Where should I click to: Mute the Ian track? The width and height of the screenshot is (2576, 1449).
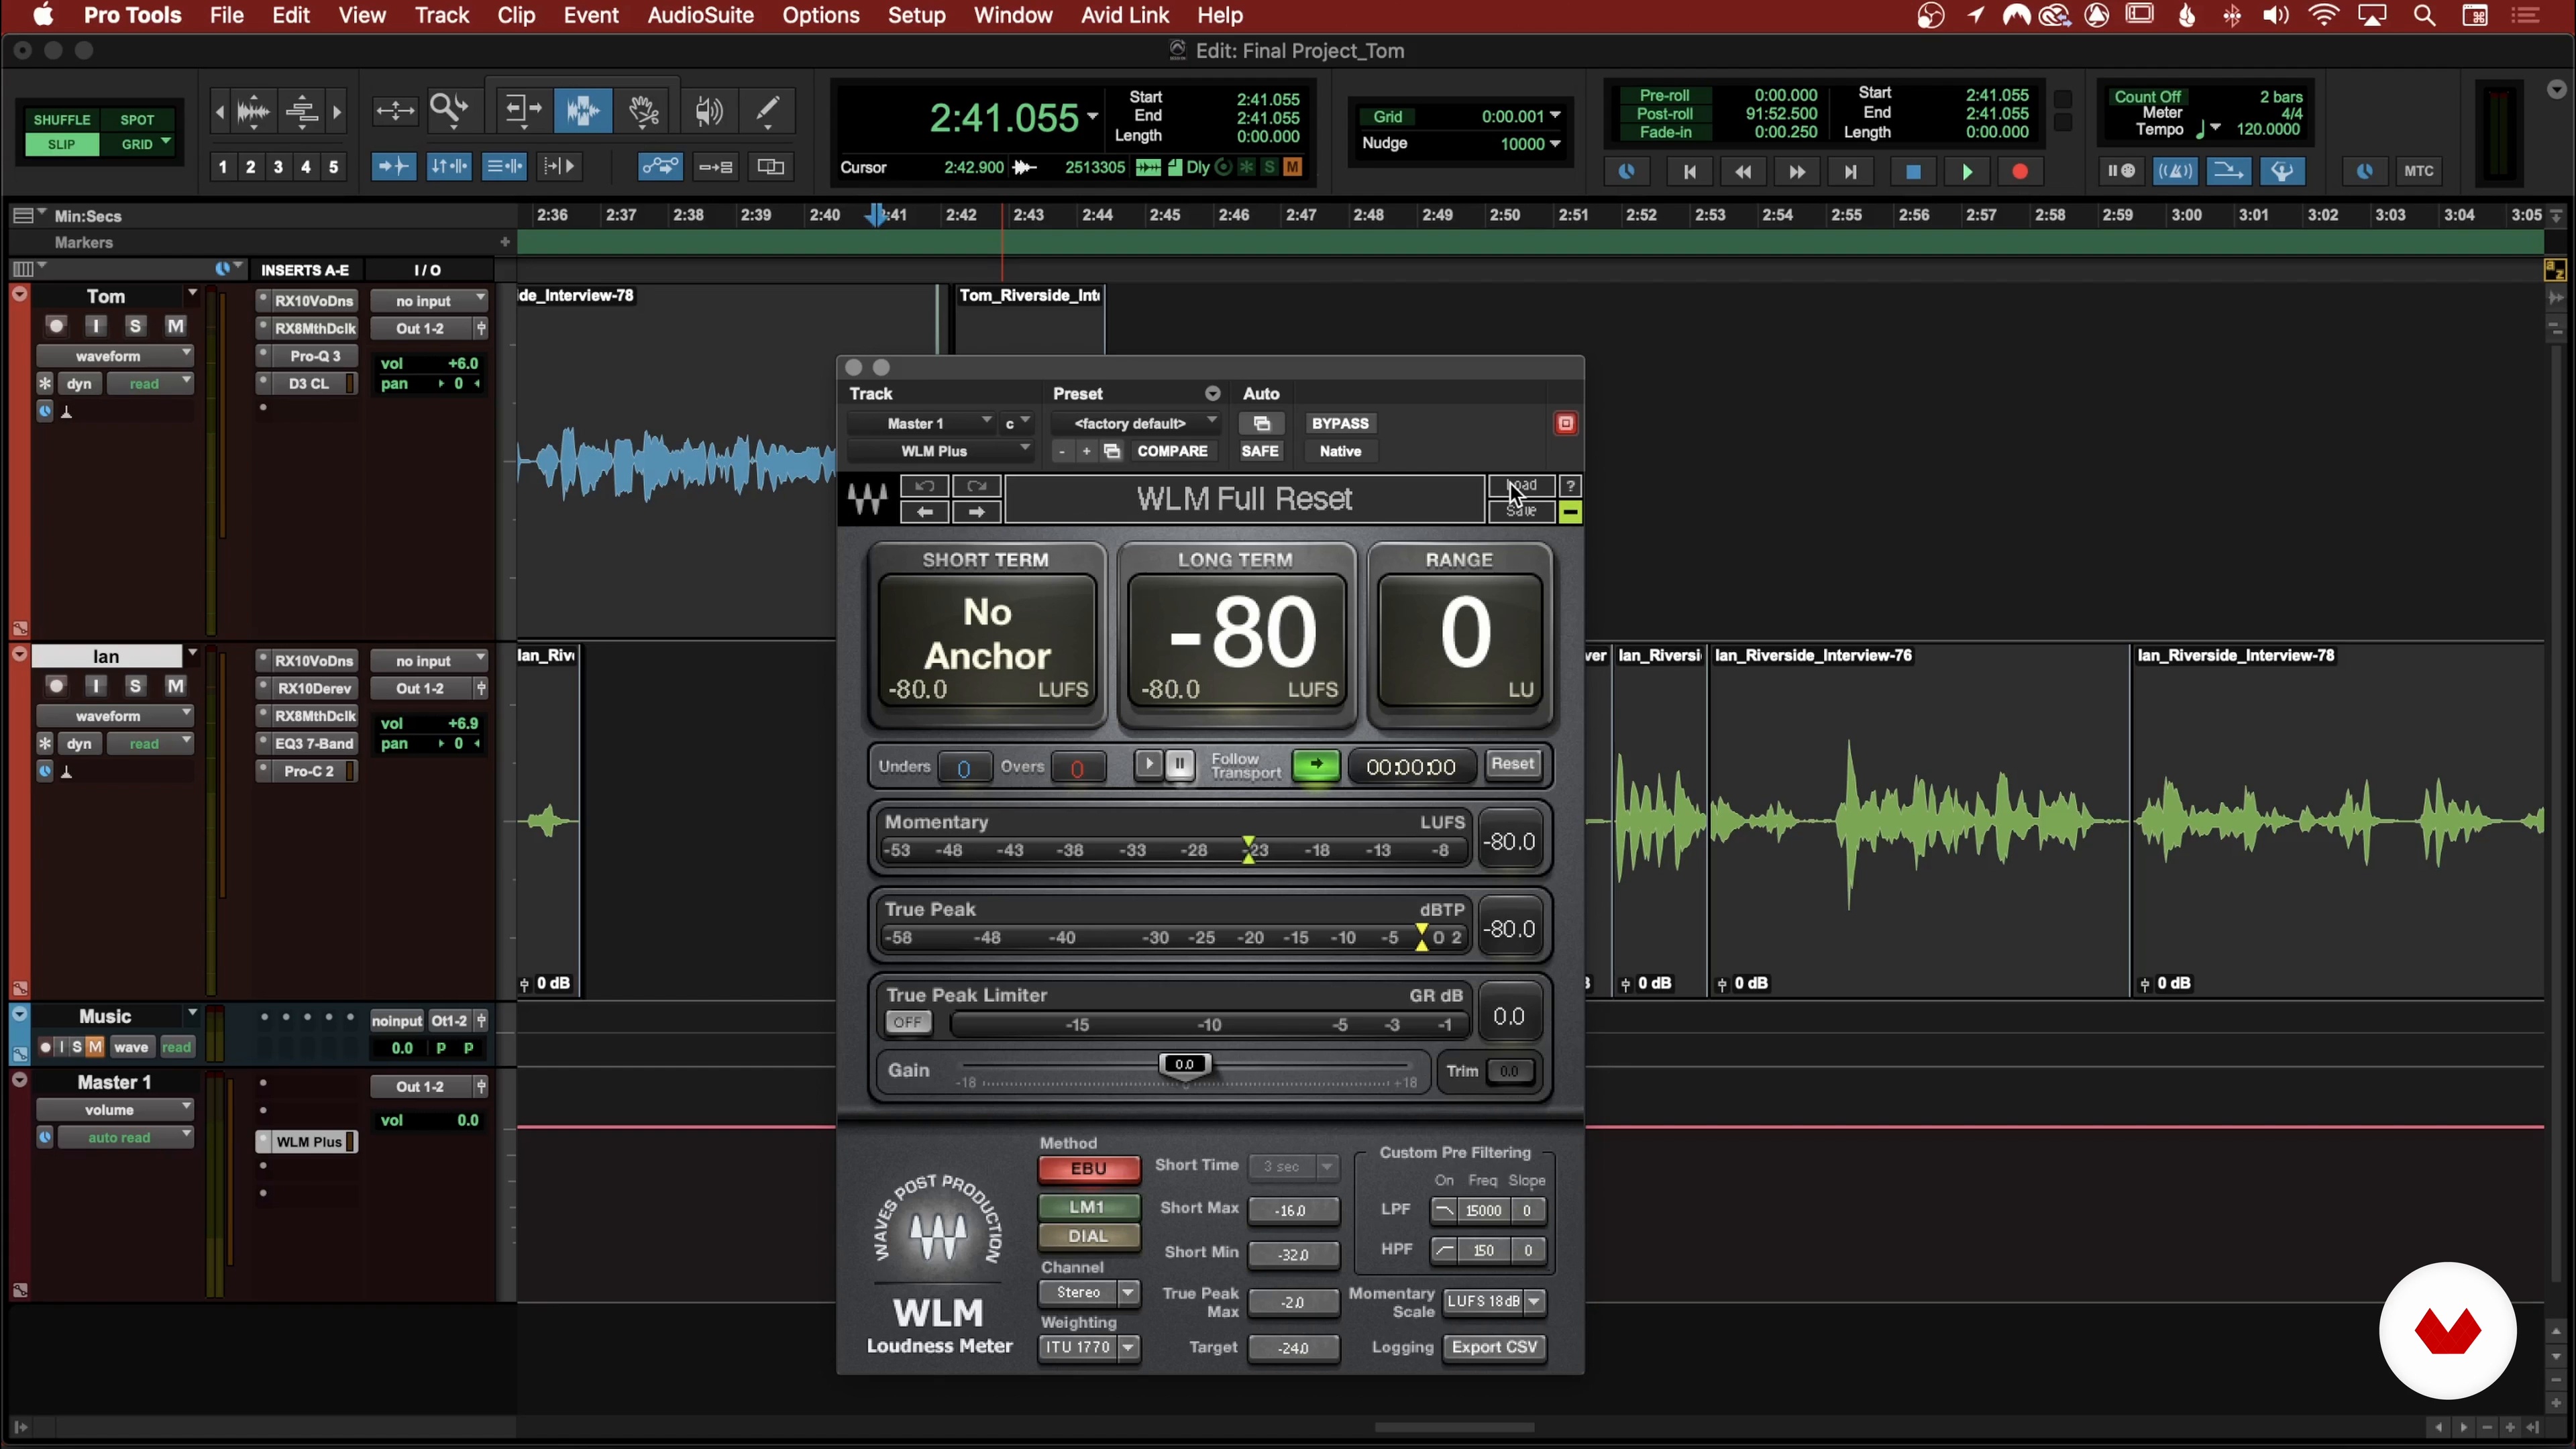175,686
